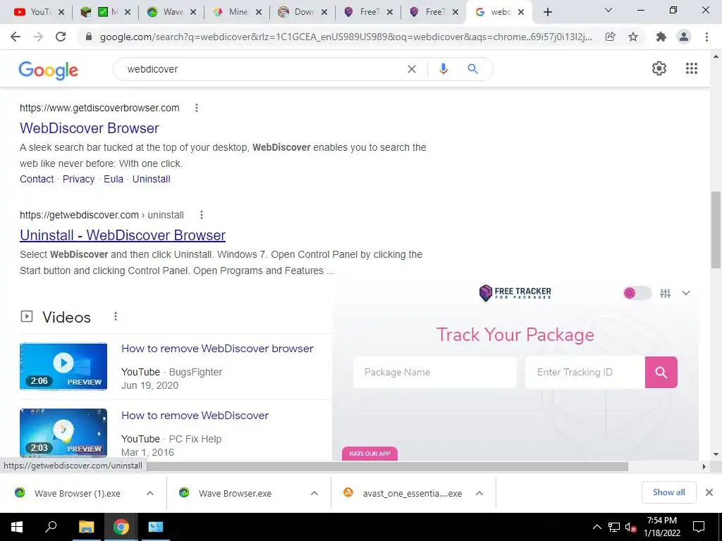Image resolution: width=722 pixels, height=541 pixels.
Task: Close the downloads bar
Action: tap(709, 492)
